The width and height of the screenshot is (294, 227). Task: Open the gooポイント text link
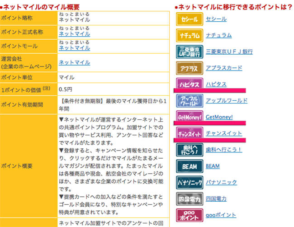coord(221,215)
